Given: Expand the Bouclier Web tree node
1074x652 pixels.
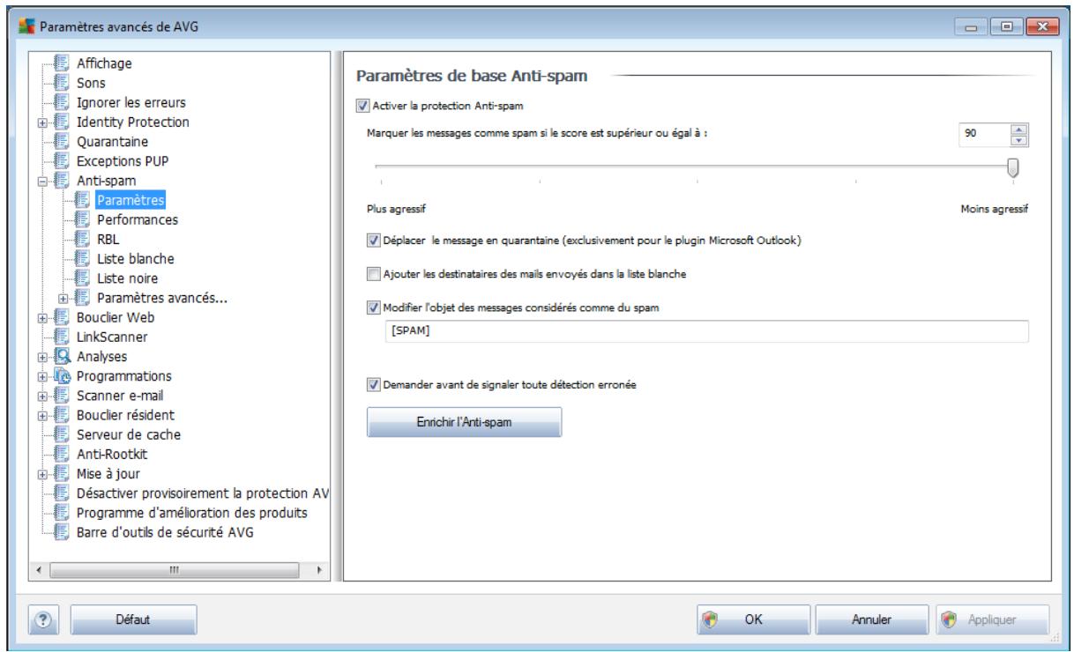Looking at the screenshot, I should coord(44,317).
